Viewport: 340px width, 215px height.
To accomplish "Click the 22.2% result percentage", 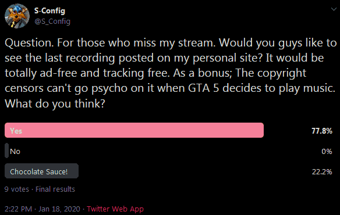I will coord(322,171).
